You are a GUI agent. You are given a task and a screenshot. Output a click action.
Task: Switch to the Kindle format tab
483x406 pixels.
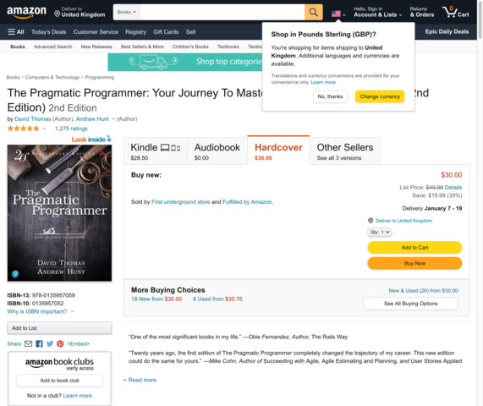[x=156, y=151]
